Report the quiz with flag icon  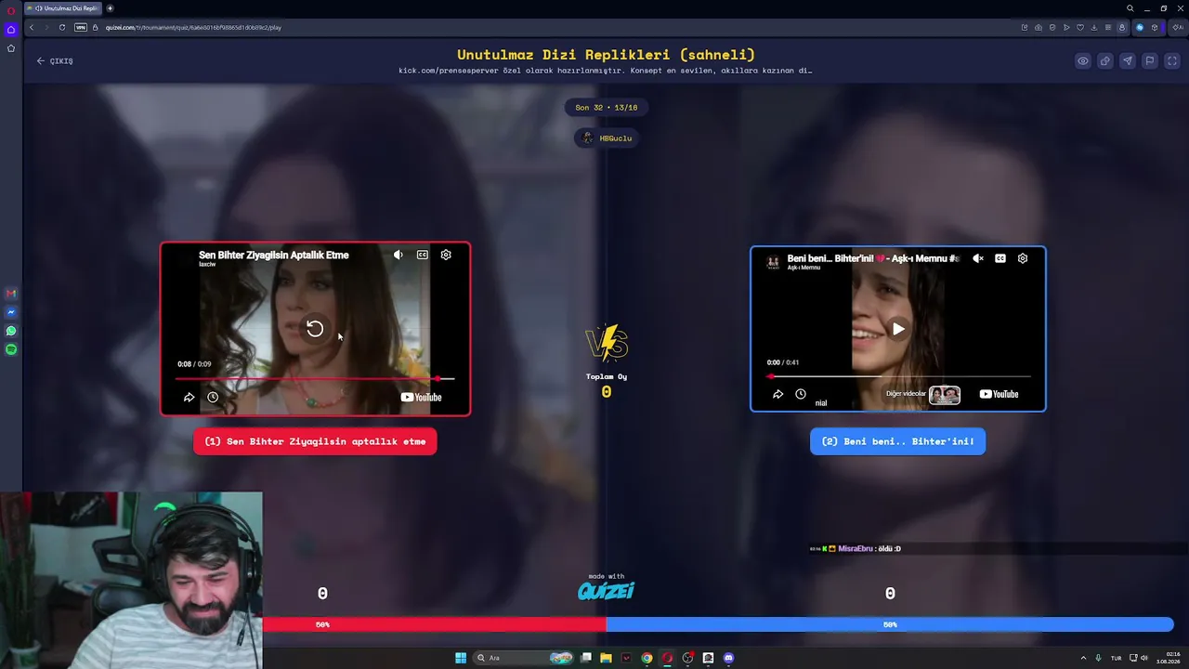click(1150, 61)
